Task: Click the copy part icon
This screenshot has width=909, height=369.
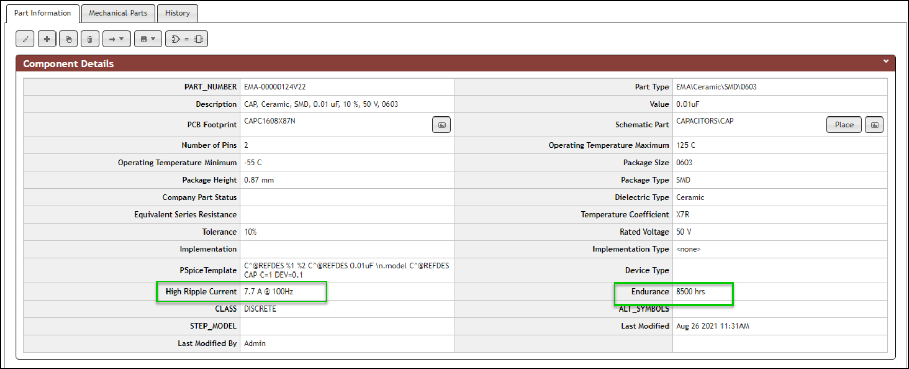Action: click(x=68, y=39)
